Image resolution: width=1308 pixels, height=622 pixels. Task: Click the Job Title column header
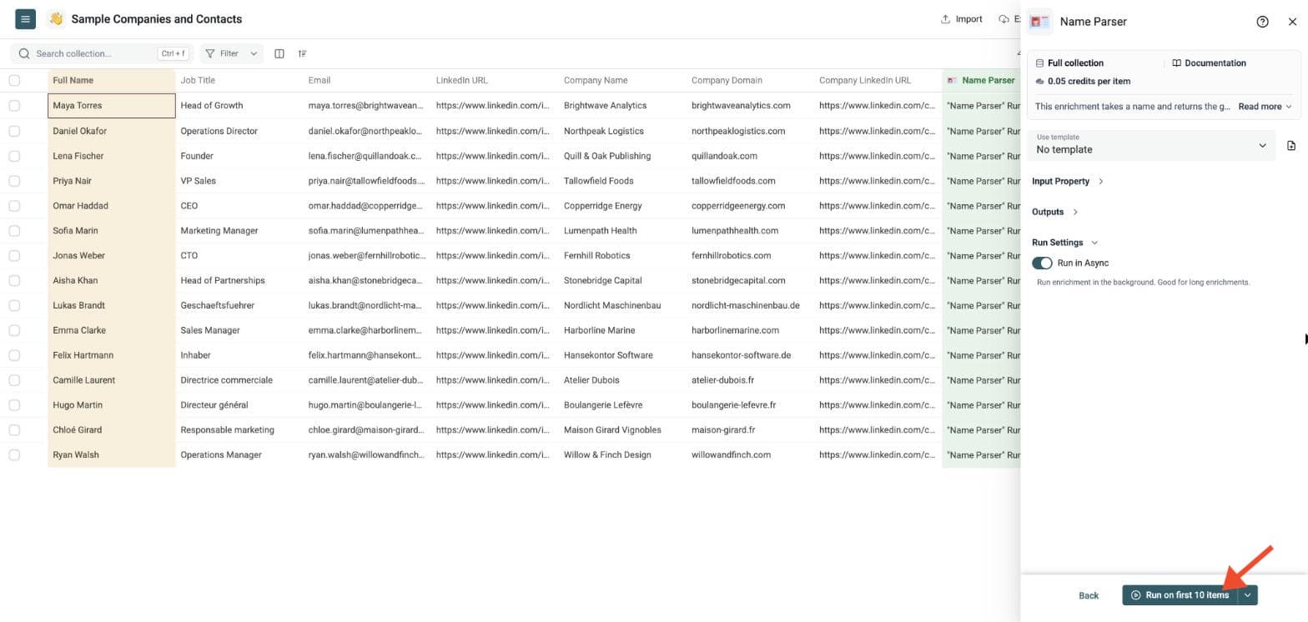pyautogui.click(x=239, y=80)
